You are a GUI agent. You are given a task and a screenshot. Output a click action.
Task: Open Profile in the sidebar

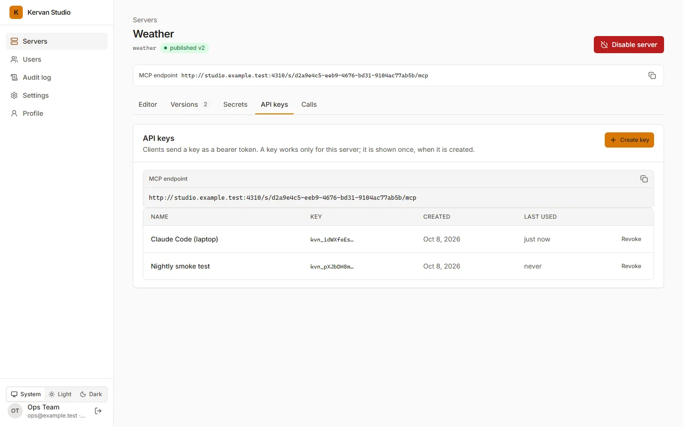click(x=56, y=113)
